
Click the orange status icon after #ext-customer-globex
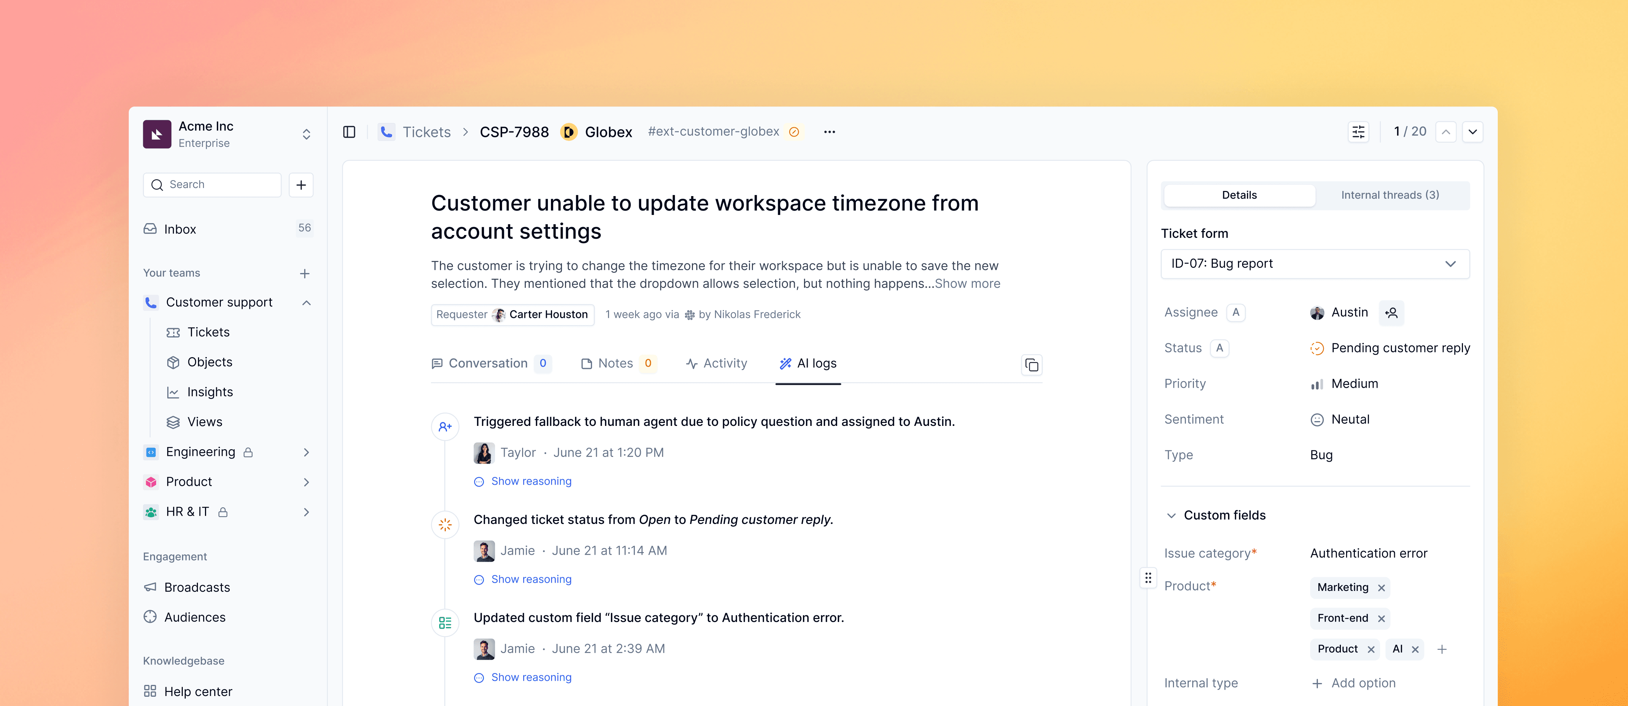[794, 131]
